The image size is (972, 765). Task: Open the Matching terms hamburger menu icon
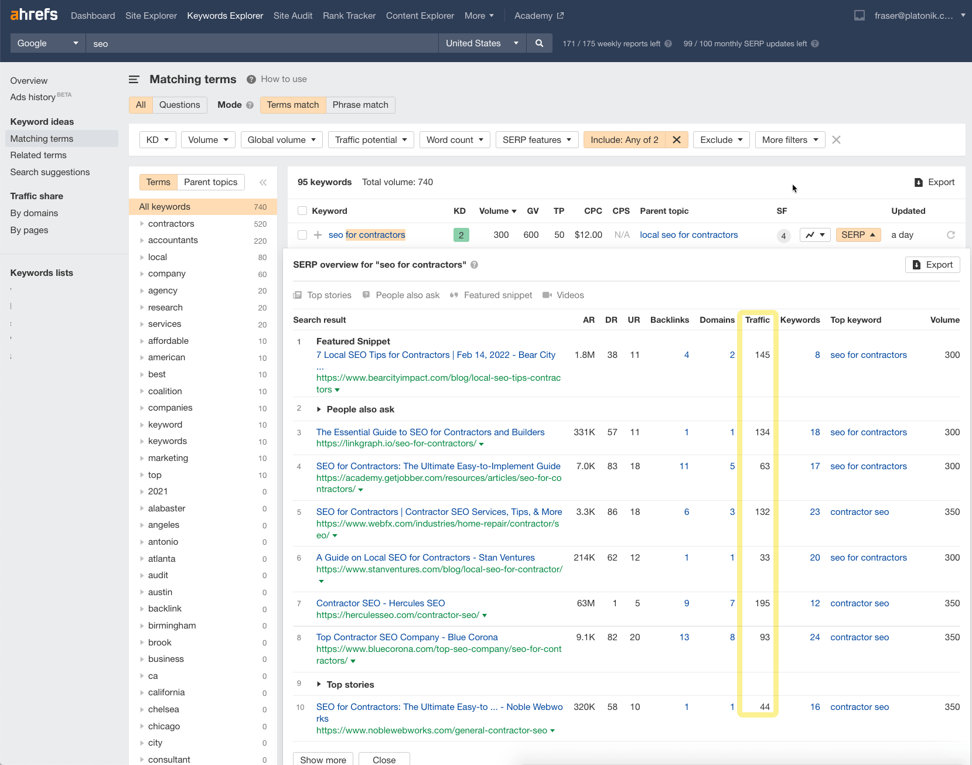click(134, 79)
